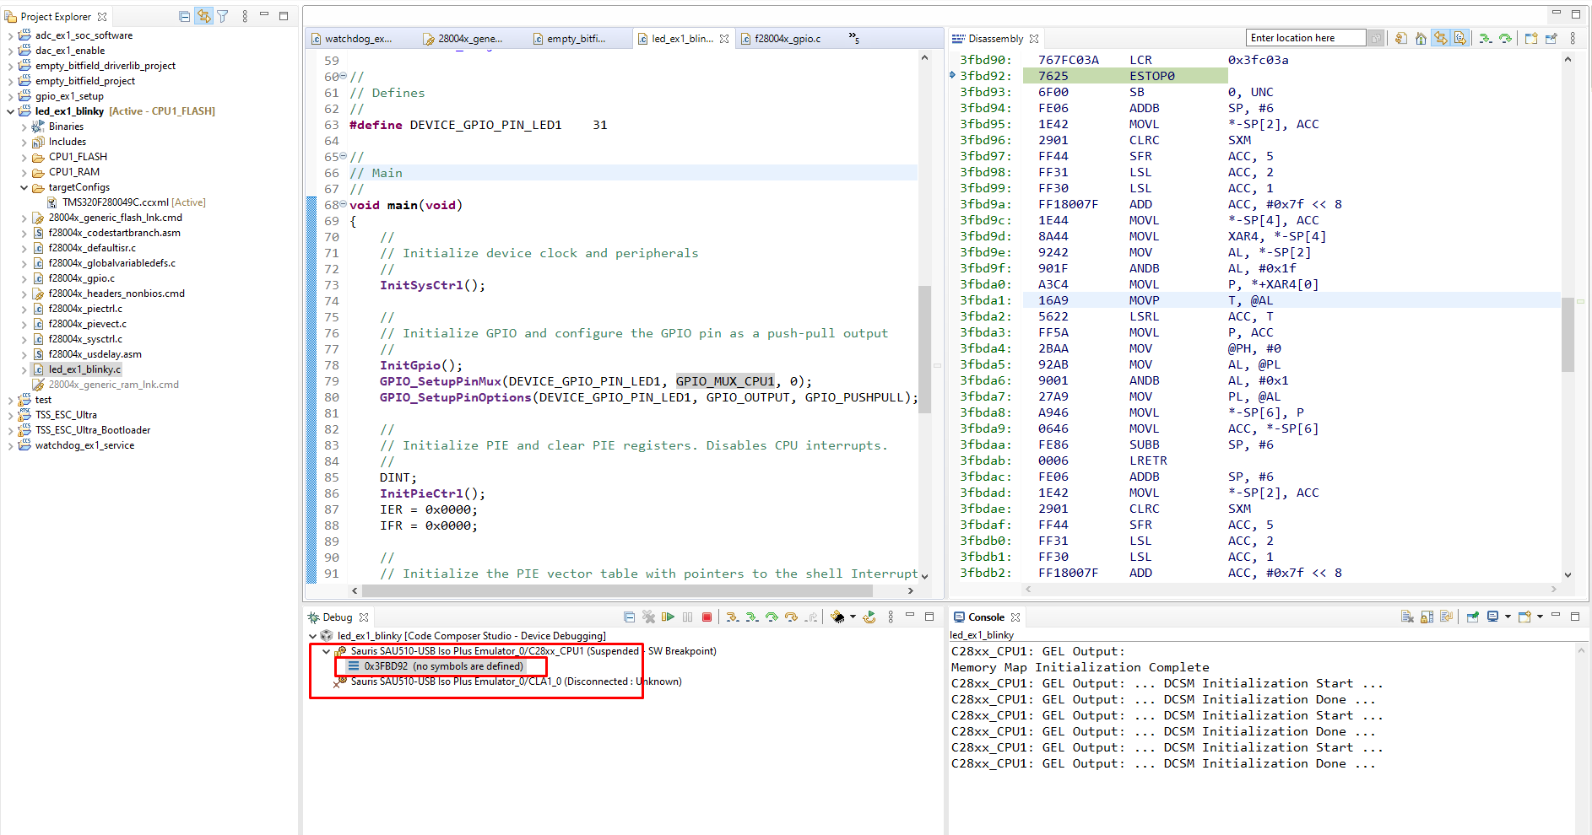
Task: Click the Disassembly home (go to PC) icon
Action: point(1421,38)
